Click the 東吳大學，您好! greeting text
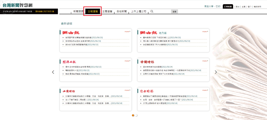Image resolution: width=267 pixels, height=120 pixels. (213, 6)
